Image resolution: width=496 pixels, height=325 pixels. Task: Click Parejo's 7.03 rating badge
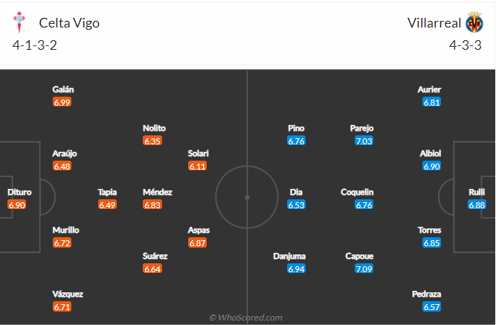[364, 141]
